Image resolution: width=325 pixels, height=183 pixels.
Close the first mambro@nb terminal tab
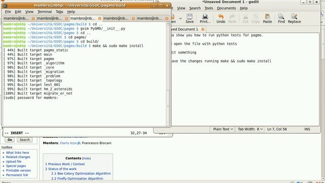click(33, 18)
